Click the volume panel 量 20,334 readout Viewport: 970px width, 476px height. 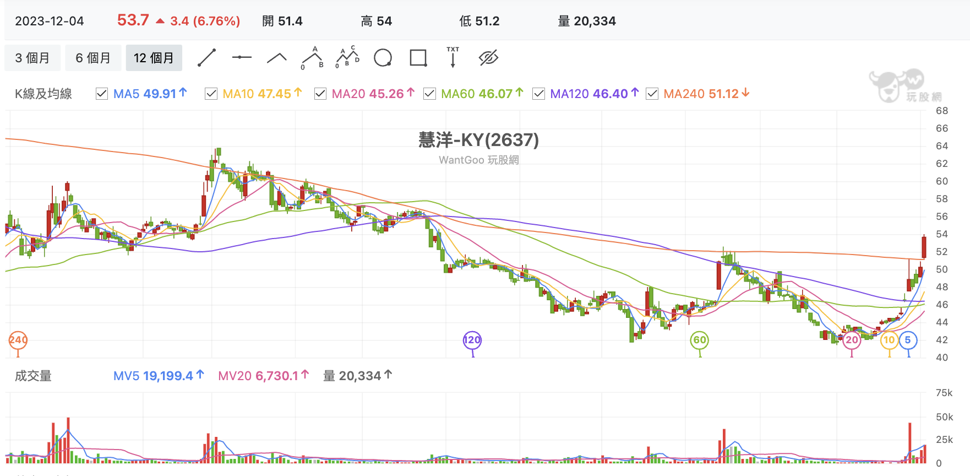[358, 376]
